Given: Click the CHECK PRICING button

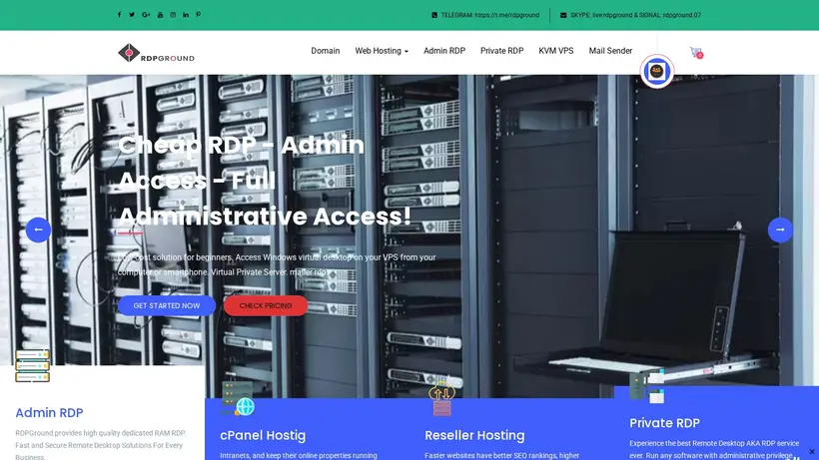Looking at the screenshot, I should 266,305.
